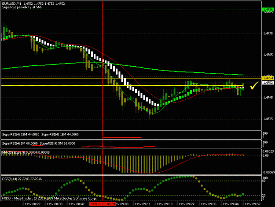275x207 pixels.
Task: Click the '2 Nov 09:19' time label
Action: [x=163, y=204]
